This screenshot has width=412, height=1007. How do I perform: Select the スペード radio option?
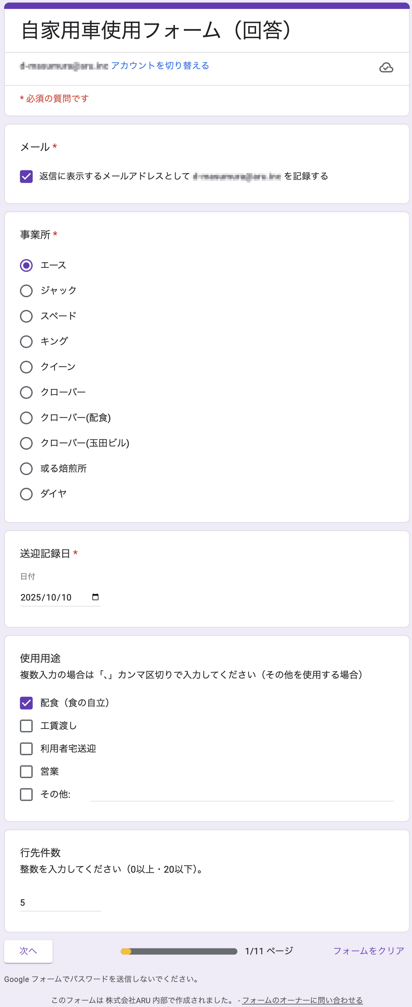click(x=26, y=316)
